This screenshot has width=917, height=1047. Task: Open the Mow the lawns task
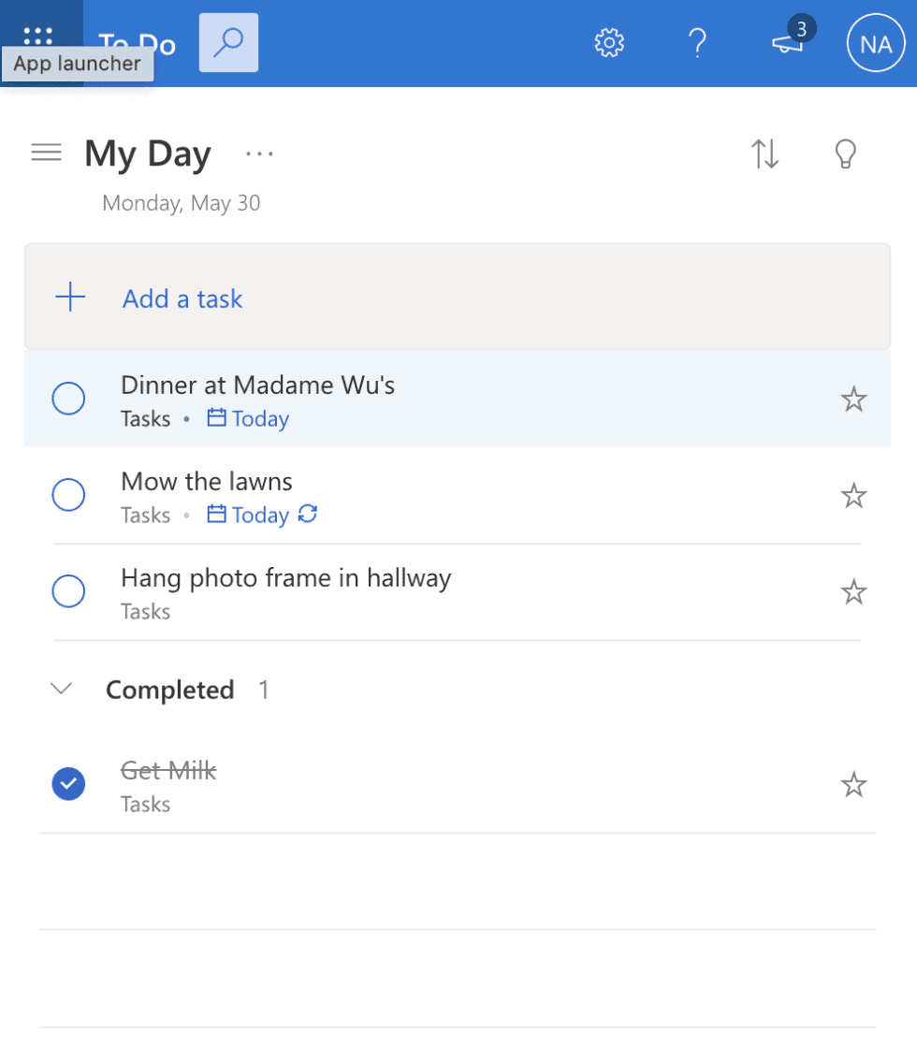[458, 495]
